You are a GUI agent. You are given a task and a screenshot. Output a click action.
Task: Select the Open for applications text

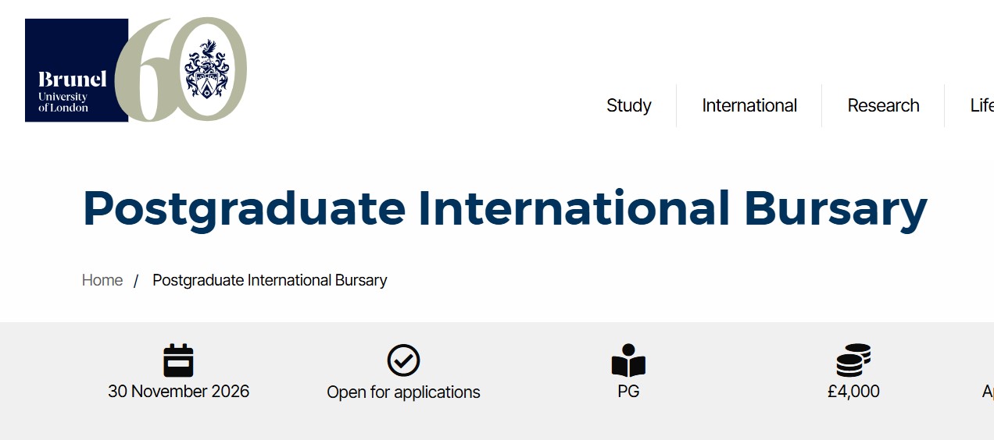click(403, 392)
